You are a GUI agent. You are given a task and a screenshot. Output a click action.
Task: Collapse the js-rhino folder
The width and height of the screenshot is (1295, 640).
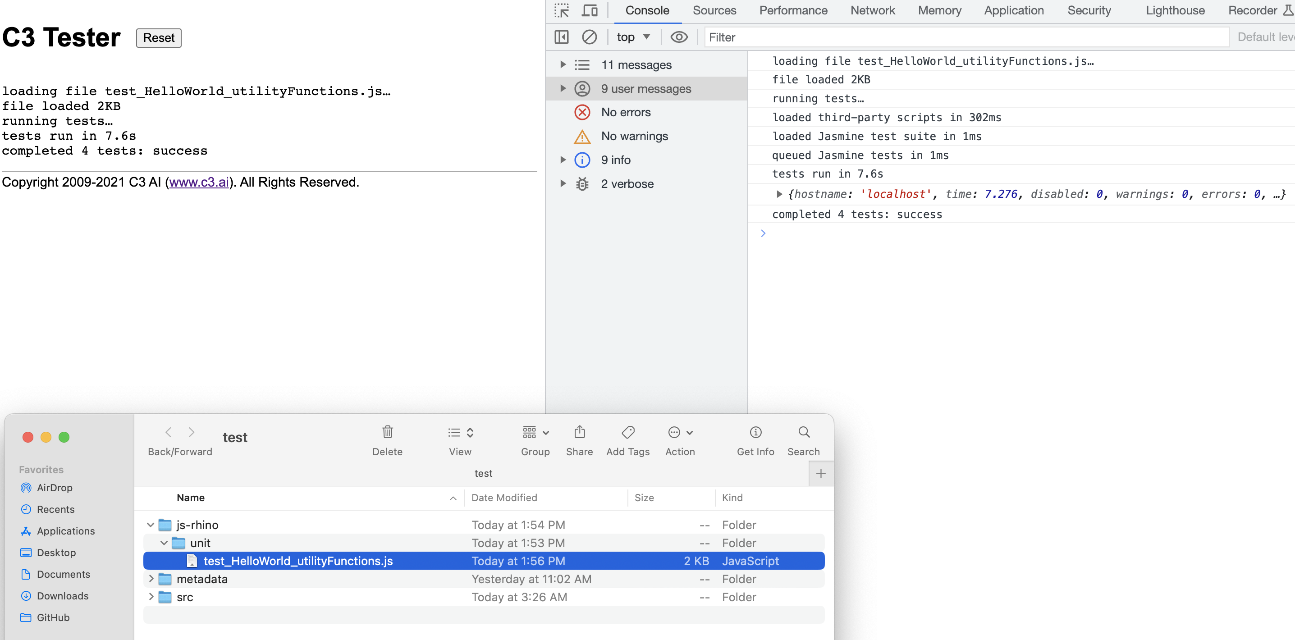pos(150,525)
